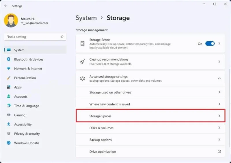Open Cleanup recommendations chevron

219,61
